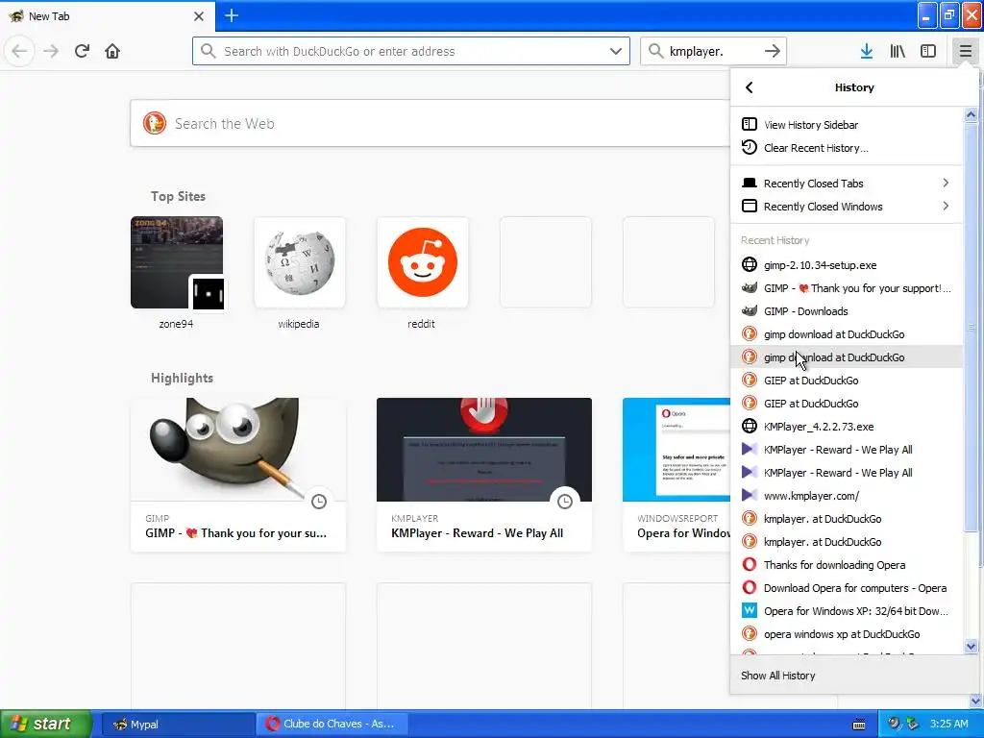Select View History Sidebar

pos(846,125)
